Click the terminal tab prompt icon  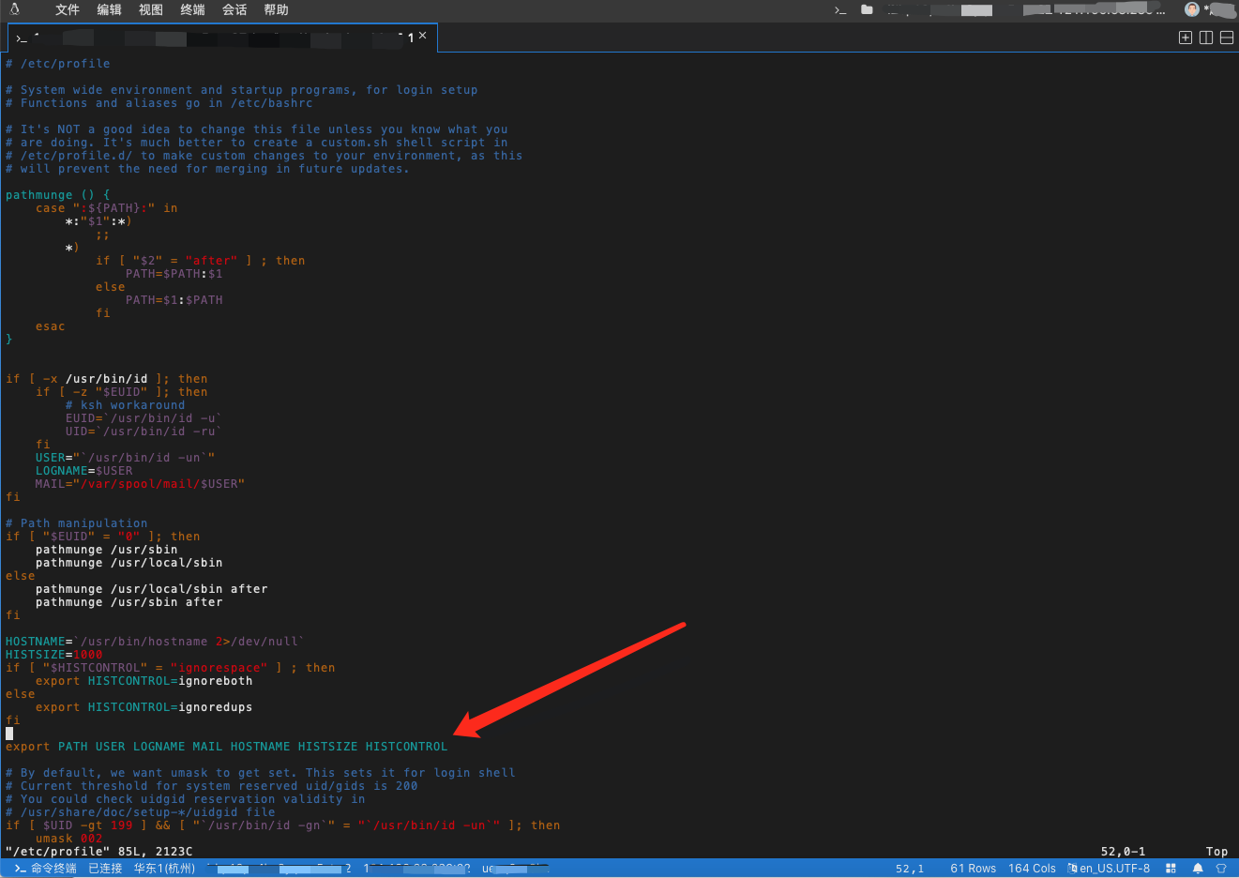[x=22, y=38]
